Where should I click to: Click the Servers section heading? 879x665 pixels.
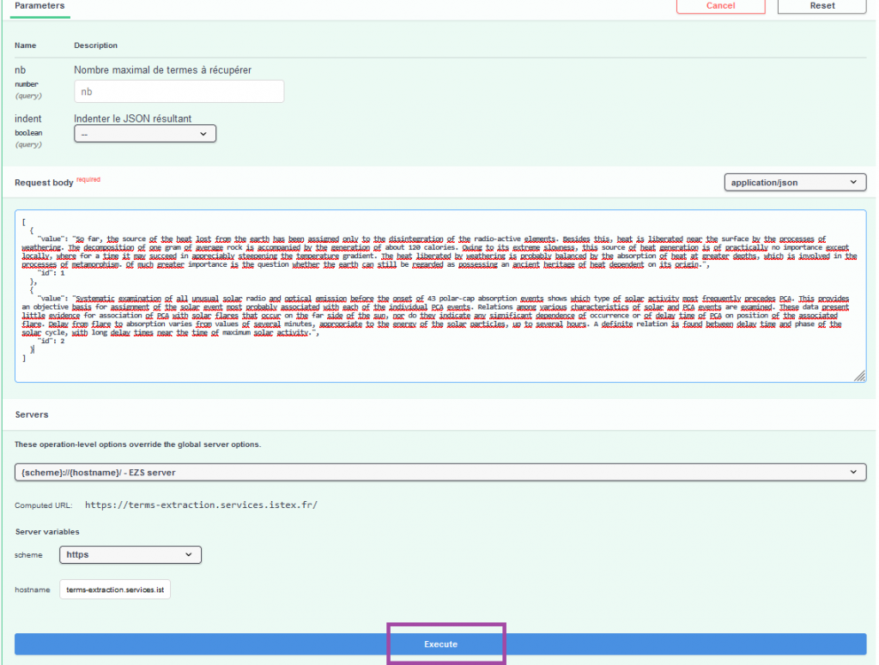(x=33, y=414)
